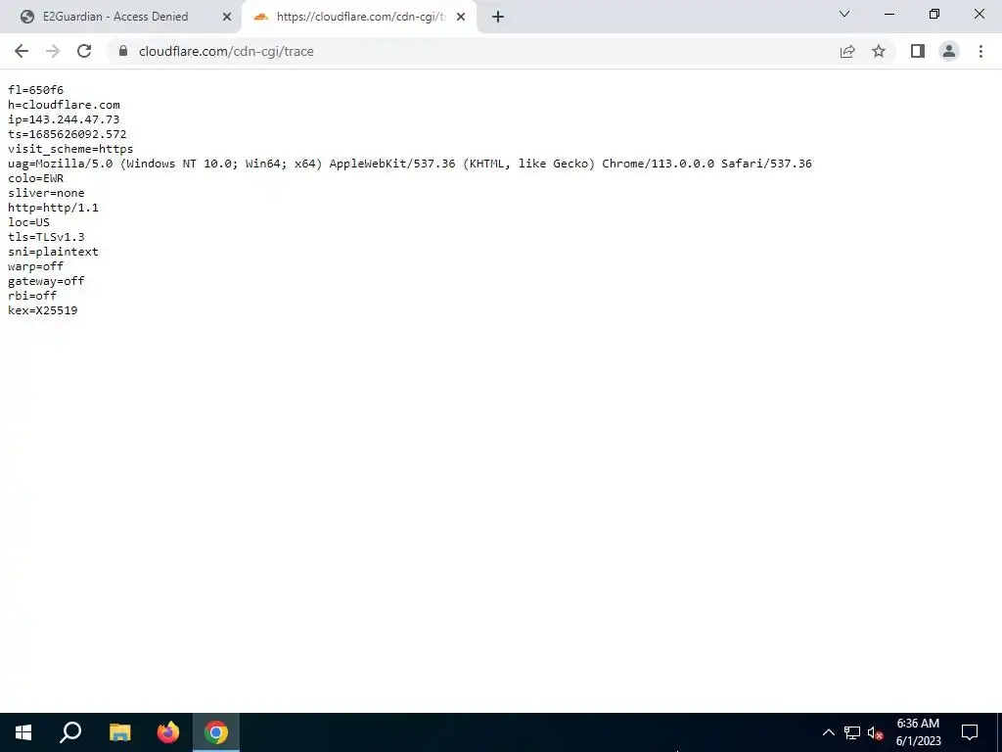Open Chrome's three-dot menu
This screenshot has height=752, width=1002.
980,51
